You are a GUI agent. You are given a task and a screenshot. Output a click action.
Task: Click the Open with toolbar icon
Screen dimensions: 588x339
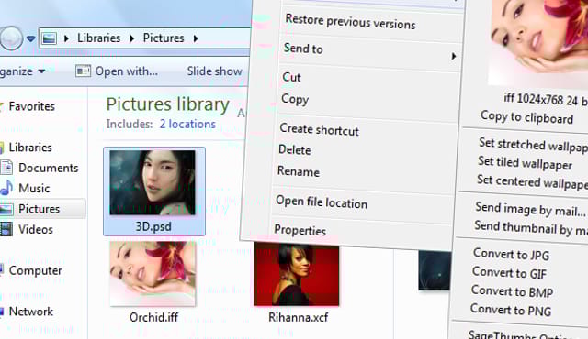click(83, 71)
